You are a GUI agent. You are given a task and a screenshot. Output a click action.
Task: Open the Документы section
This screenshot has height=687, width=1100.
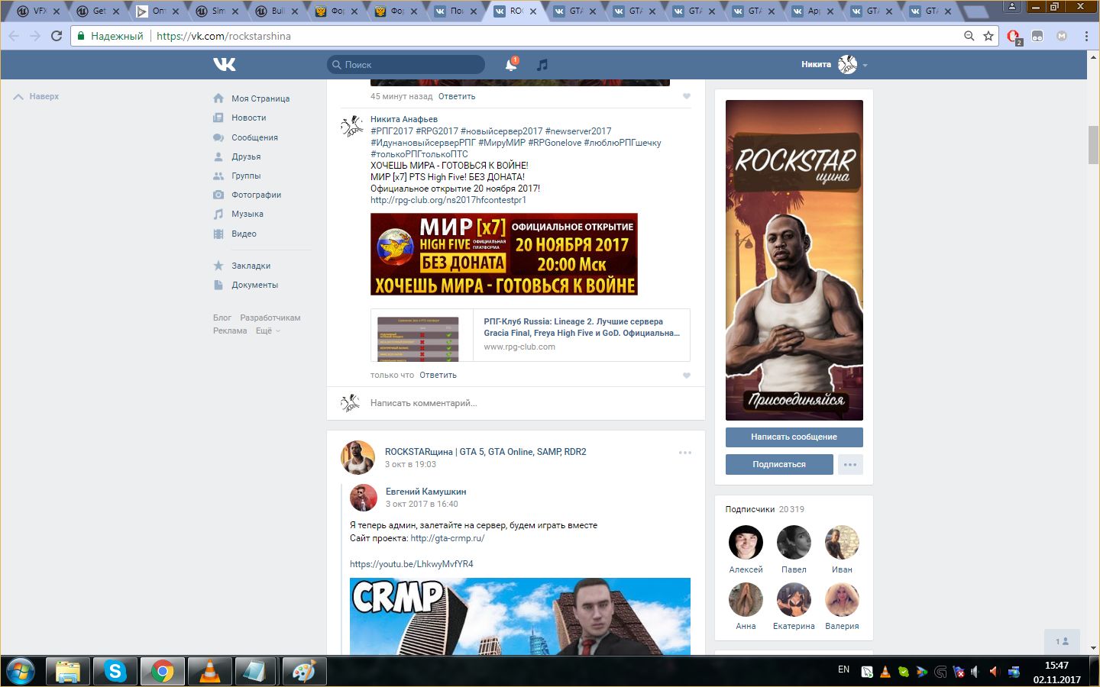[254, 285]
